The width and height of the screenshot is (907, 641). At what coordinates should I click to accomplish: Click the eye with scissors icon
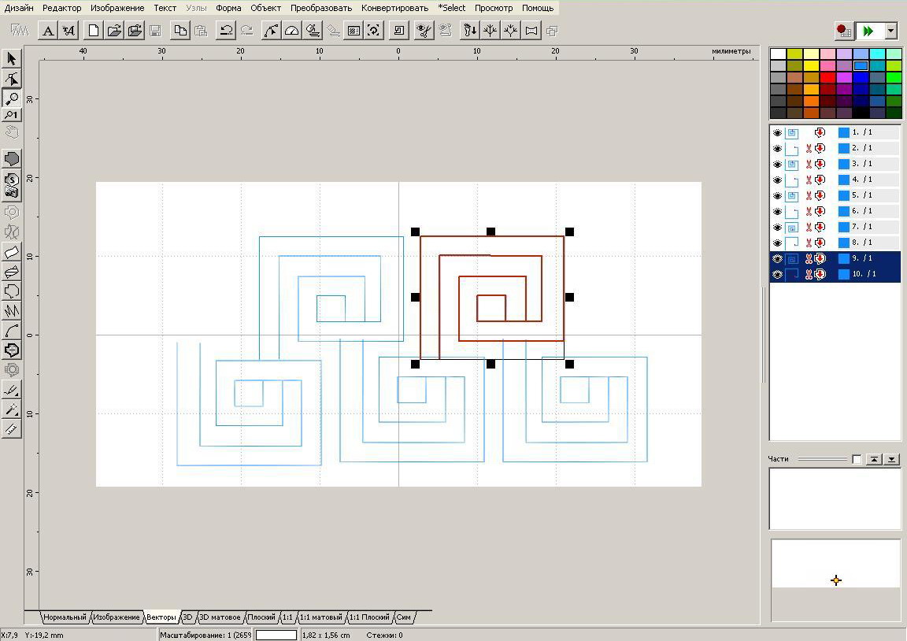pyautogui.click(x=424, y=31)
